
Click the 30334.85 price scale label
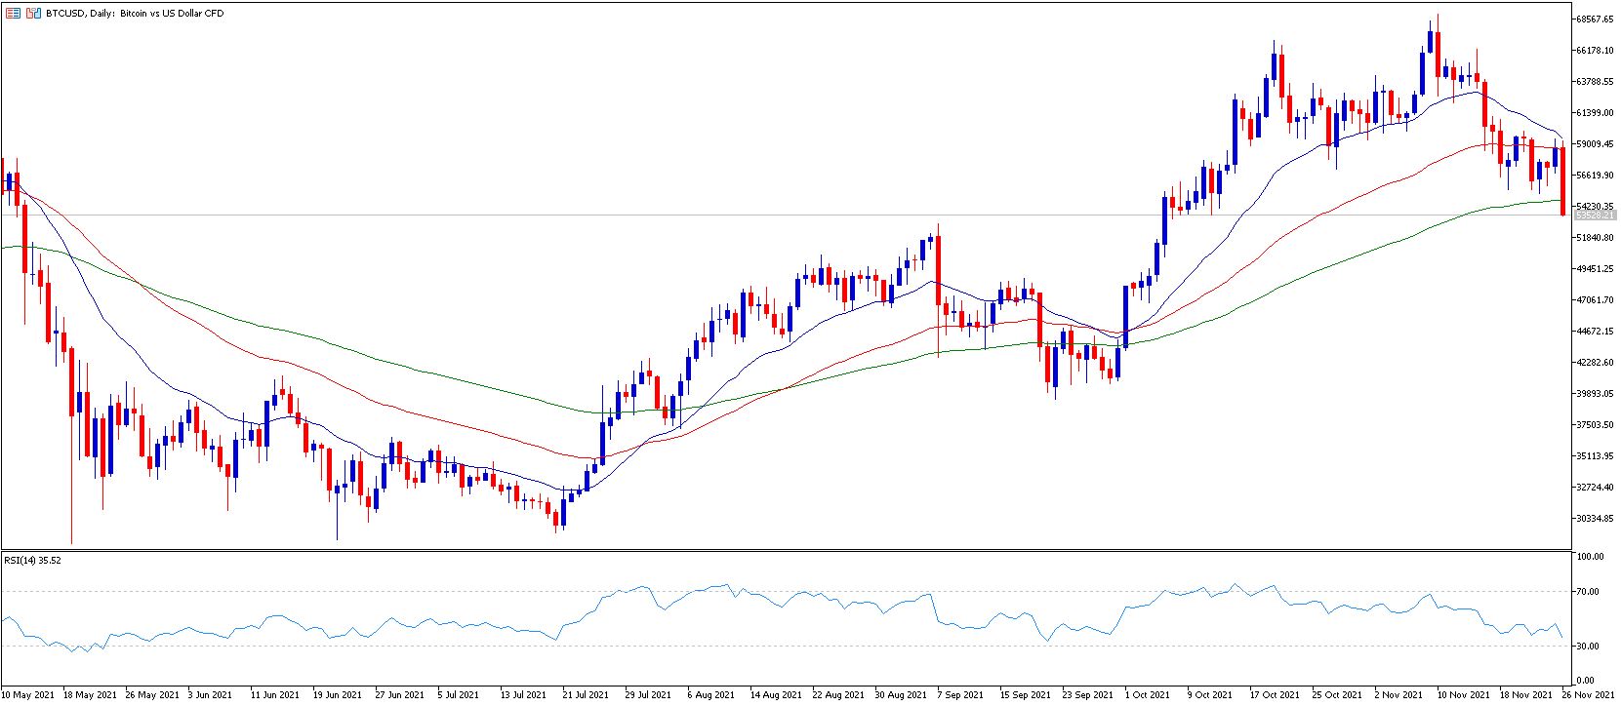[x=1594, y=518]
